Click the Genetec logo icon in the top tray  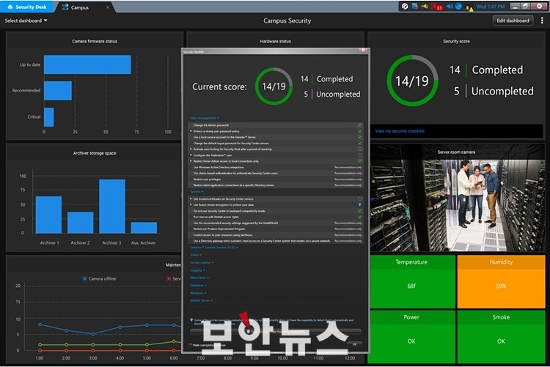point(404,7)
